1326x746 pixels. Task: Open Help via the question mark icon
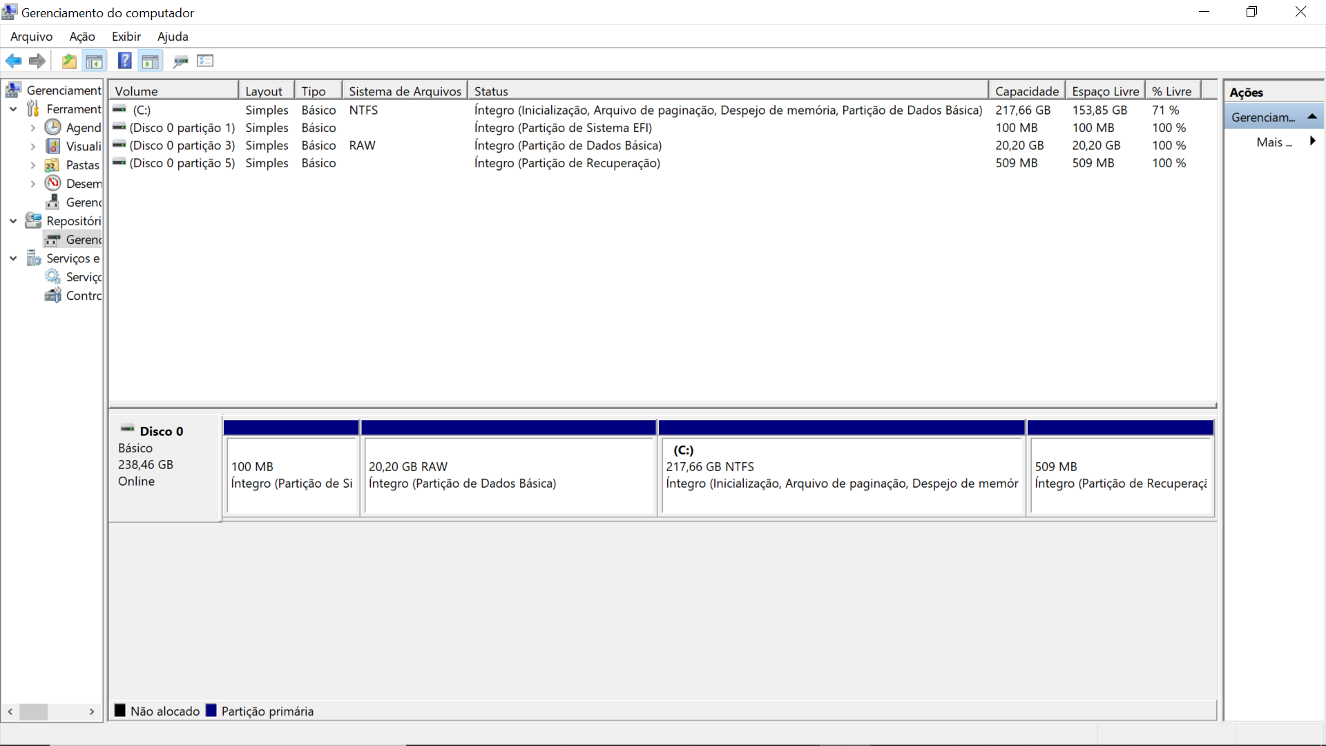point(125,61)
